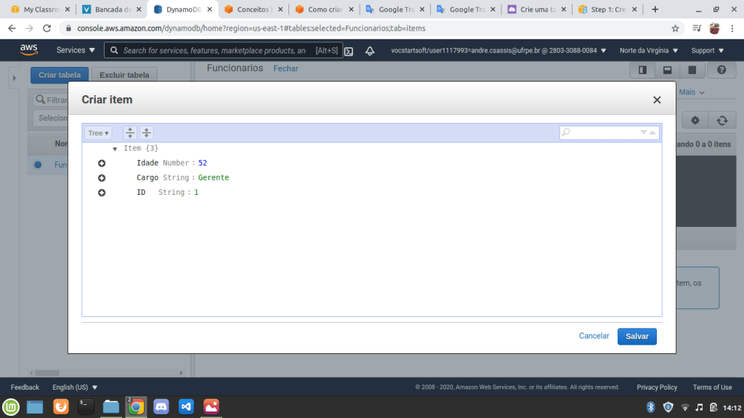744x418 pixels.
Task: Collapse all fields in the item editor
Action: [x=147, y=133]
